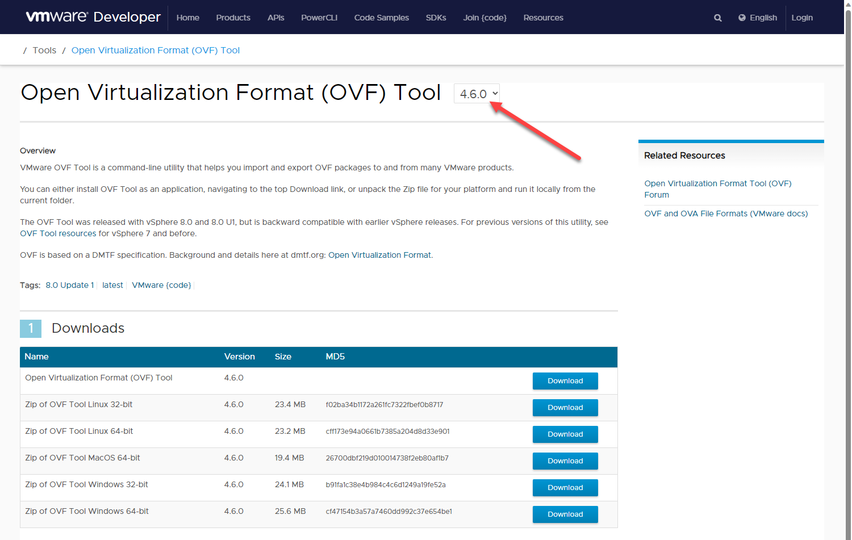Click the Version column header
852x540 pixels.
click(239, 357)
